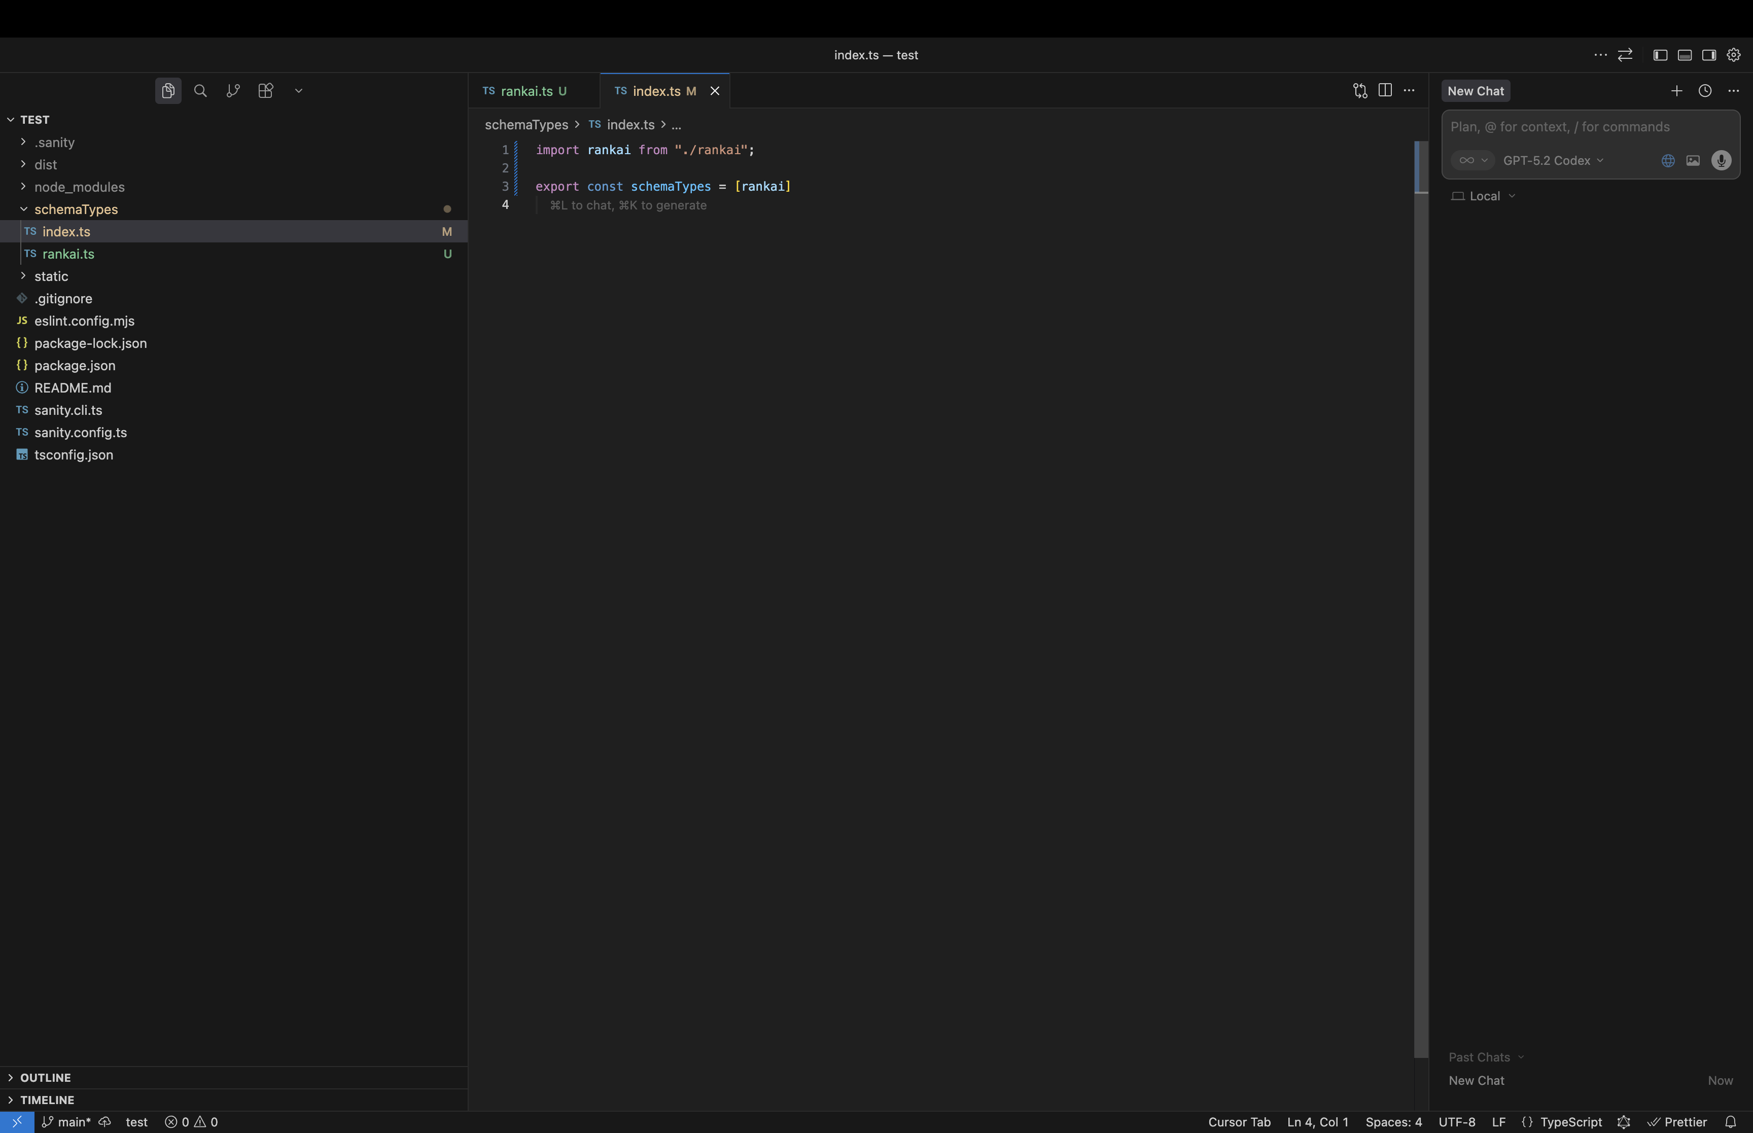Viewport: 1753px width, 1133px height.
Task: Open the GPT-5.2 Codex model dropdown
Action: click(1554, 160)
